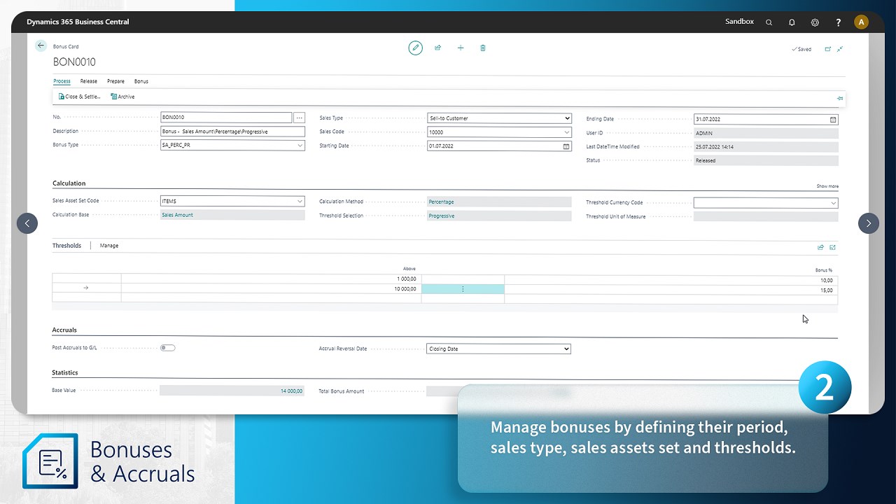Click the Released status value
This screenshot has width=896, height=504.
pyautogui.click(x=766, y=160)
